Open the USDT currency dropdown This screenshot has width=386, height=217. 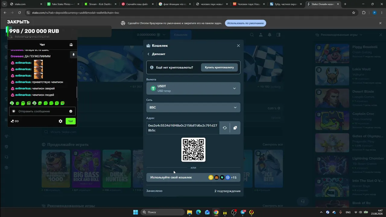coord(193,88)
